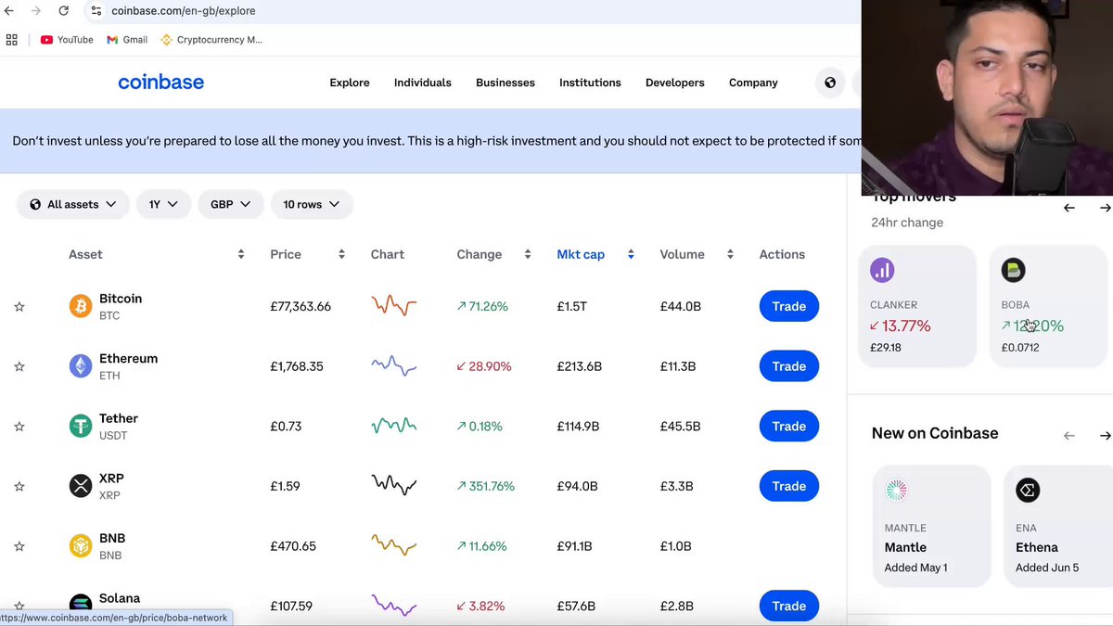The height and width of the screenshot is (626, 1113).
Task: Open the YouTube bookmark
Action: pyautogui.click(x=67, y=40)
